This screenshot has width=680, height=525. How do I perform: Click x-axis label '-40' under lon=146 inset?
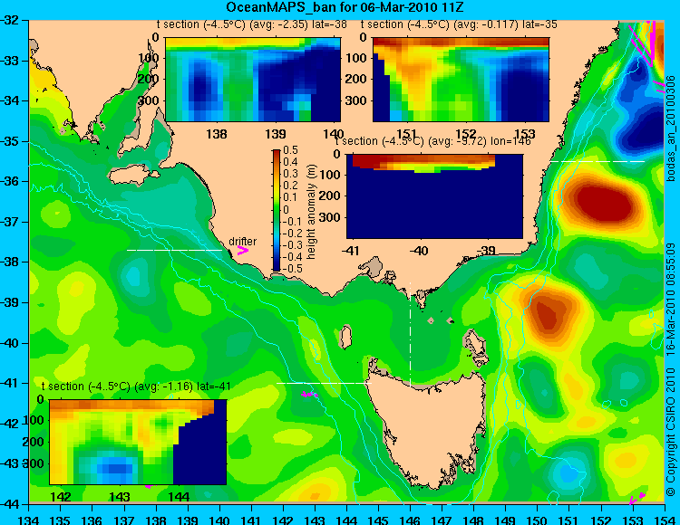coord(419,251)
